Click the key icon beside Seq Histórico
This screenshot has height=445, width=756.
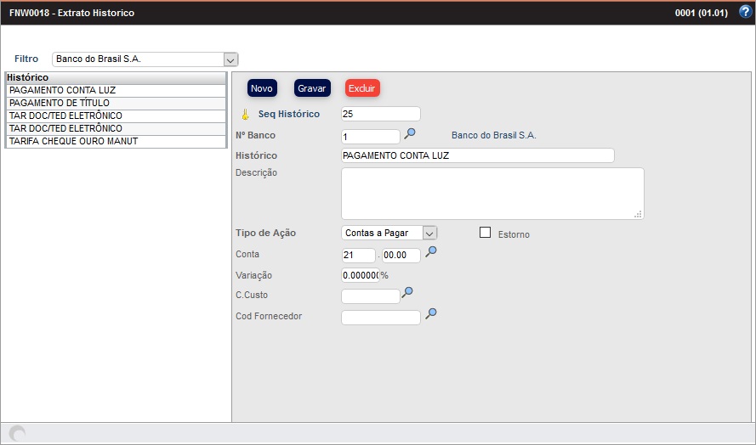coord(245,115)
